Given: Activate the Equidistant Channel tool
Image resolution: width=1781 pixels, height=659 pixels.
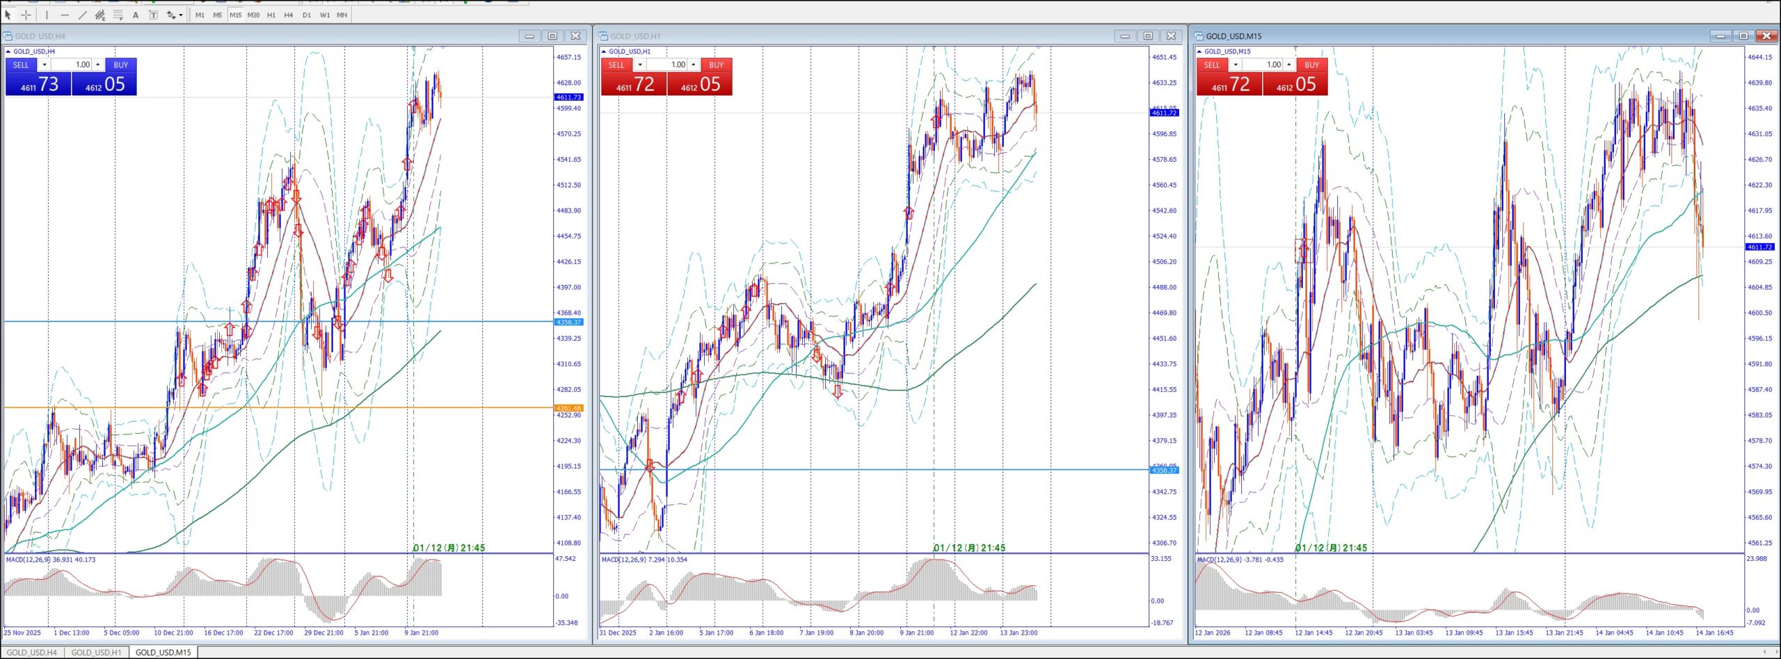Looking at the screenshot, I should coord(100,15).
